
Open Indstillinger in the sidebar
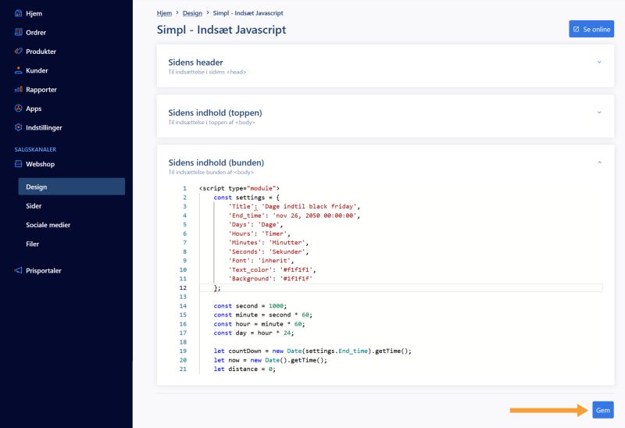pyautogui.click(x=44, y=127)
